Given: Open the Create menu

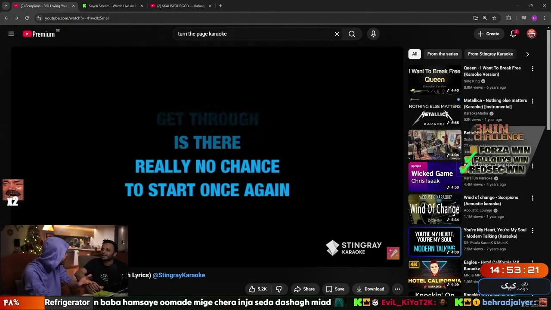Looking at the screenshot, I should 489,34.
